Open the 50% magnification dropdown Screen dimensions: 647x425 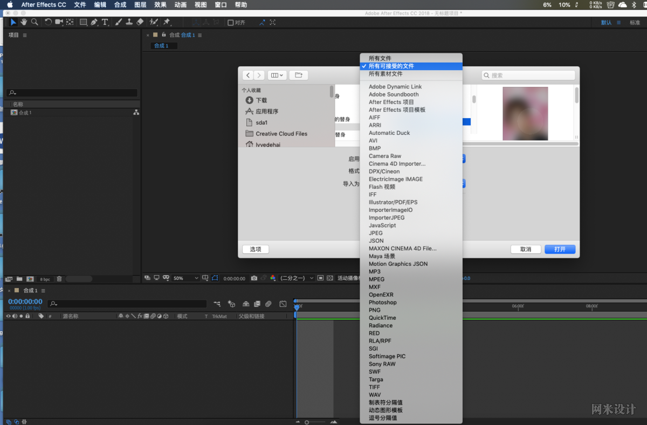(x=185, y=278)
